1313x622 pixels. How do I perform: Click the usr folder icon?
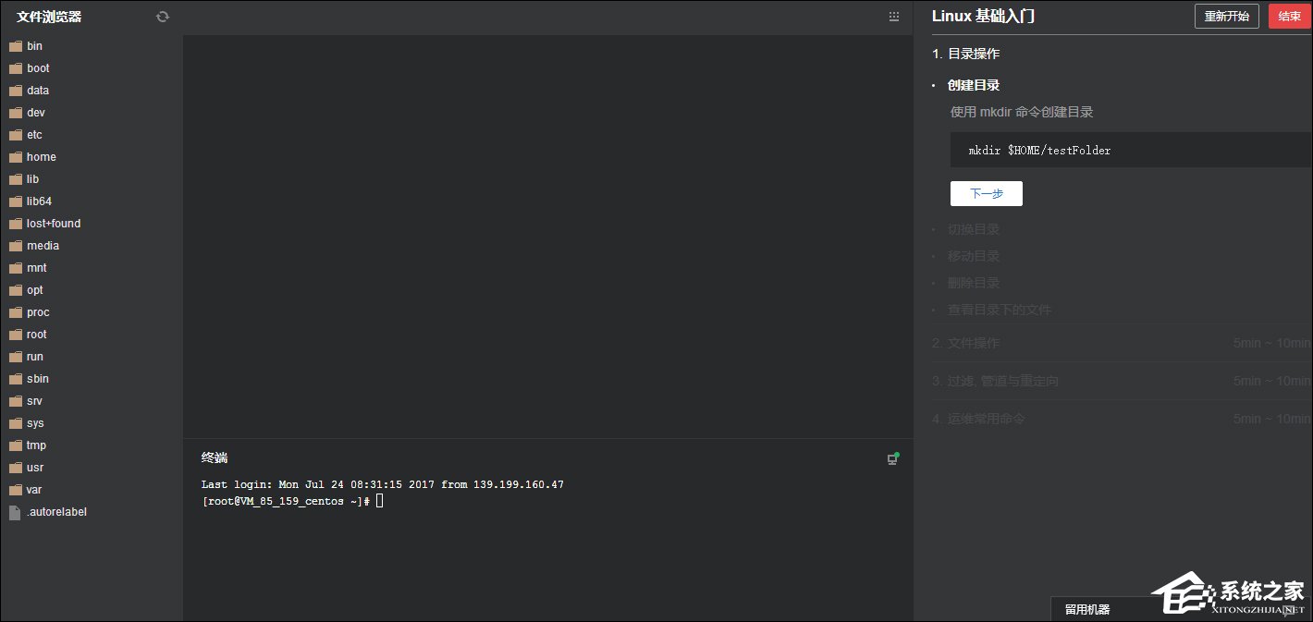(x=15, y=468)
